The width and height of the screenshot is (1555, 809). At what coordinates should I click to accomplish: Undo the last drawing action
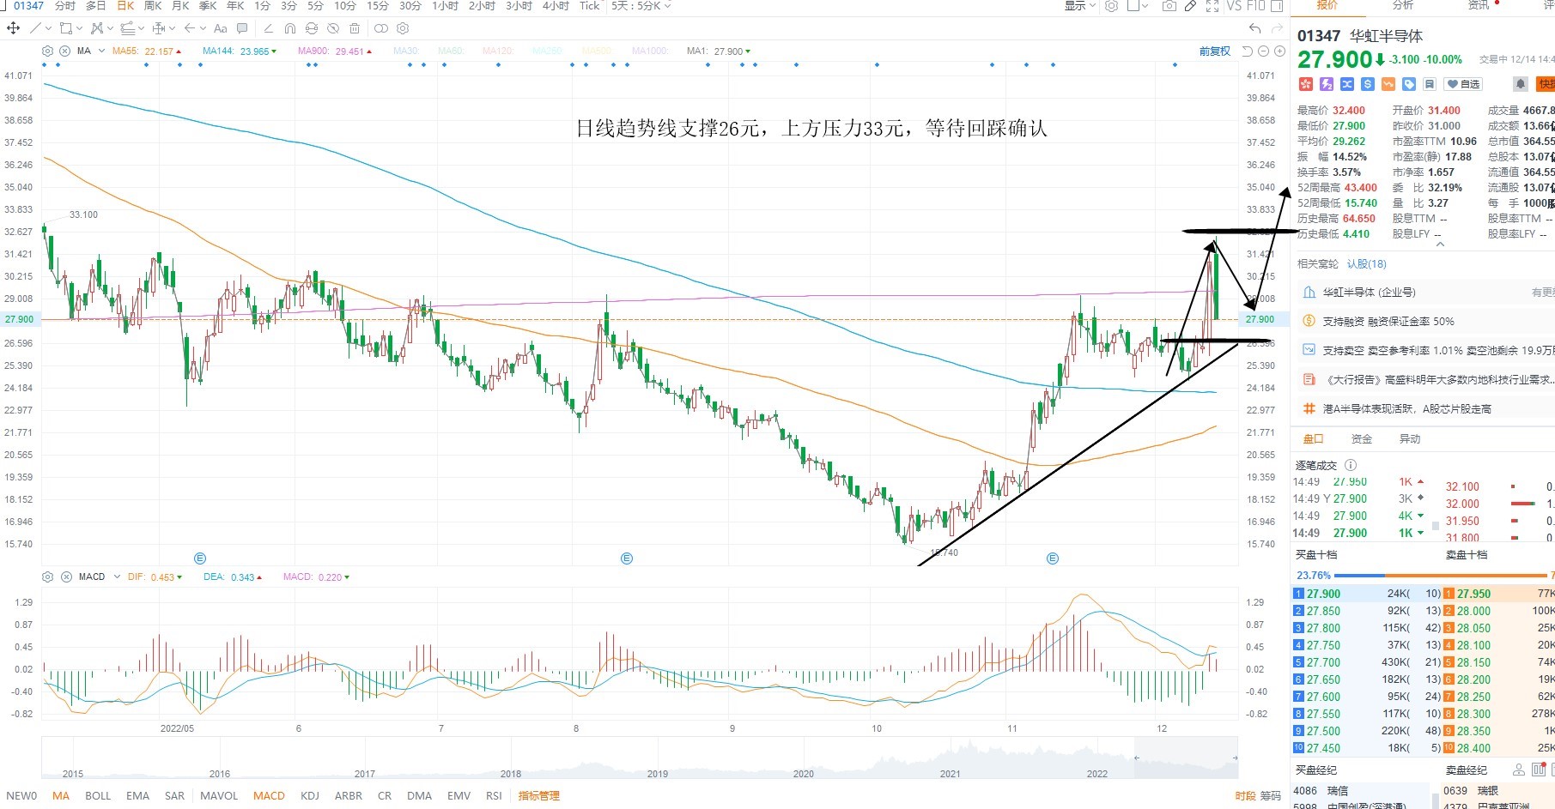1256,28
